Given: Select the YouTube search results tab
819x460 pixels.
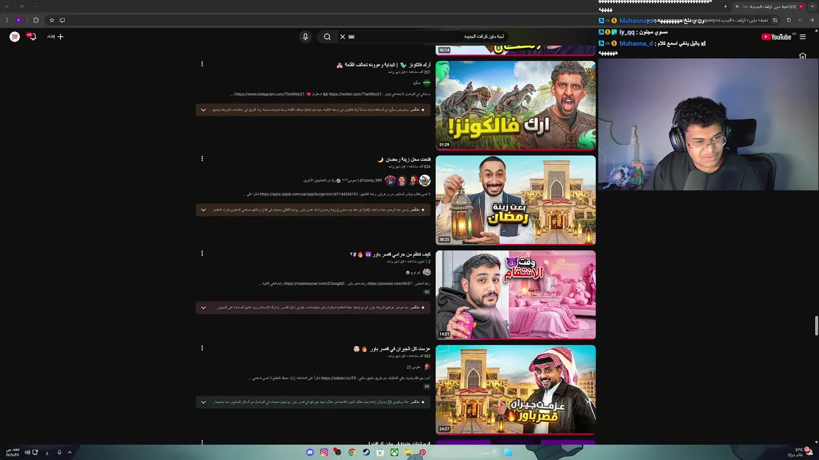Looking at the screenshot, I should [771, 6].
